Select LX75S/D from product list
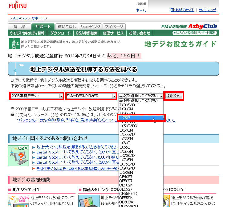Screen dimensions: 227x207 pyautogui.click(x=141, y=164)
